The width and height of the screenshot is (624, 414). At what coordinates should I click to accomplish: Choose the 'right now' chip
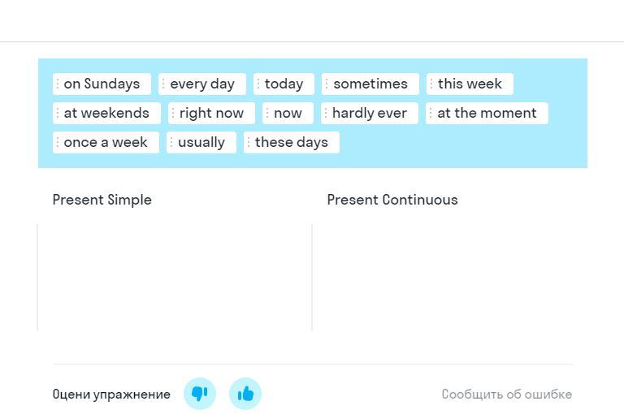211,113
